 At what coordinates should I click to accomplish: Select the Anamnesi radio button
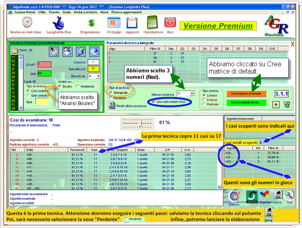(78, 87)
